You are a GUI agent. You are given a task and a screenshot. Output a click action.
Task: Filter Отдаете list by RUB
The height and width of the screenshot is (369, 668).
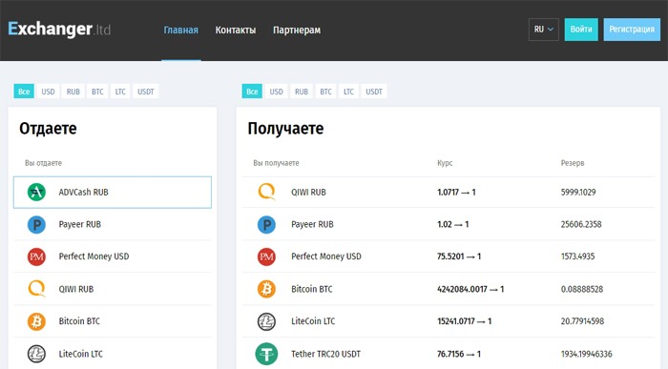point(73,92)
